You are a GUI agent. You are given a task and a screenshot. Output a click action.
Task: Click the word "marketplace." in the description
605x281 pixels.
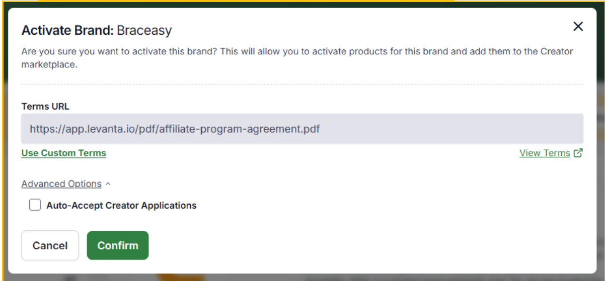click(x=49, y=65)
